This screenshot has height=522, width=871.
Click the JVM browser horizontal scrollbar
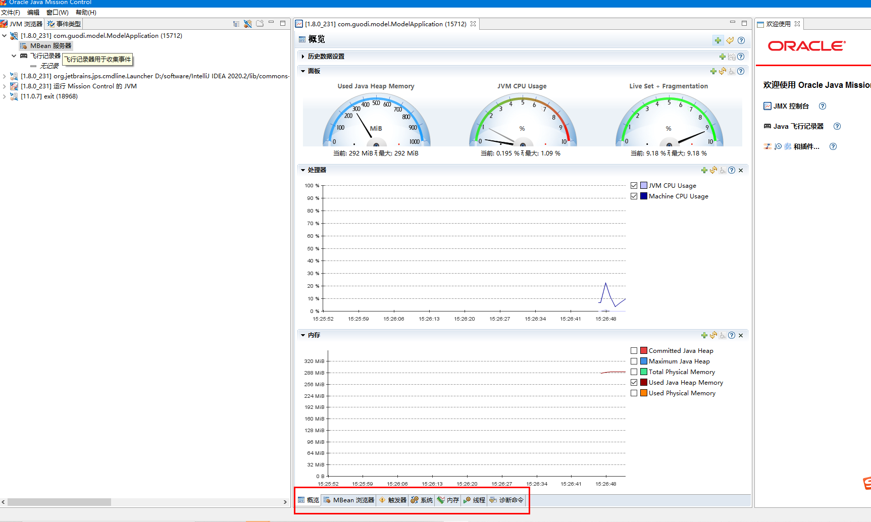coord(59,502)
